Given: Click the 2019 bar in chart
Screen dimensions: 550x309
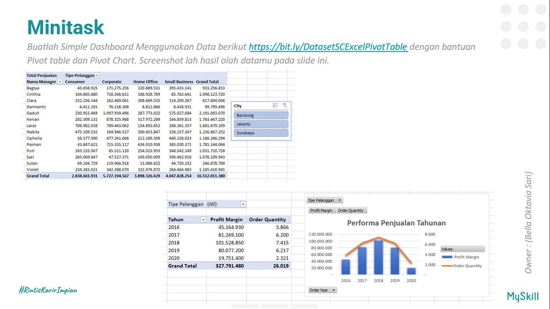Looking at the screenshot, I should click(x=395, y=261).
